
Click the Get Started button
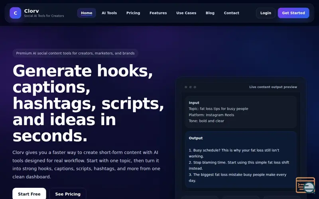coord(293,13)
